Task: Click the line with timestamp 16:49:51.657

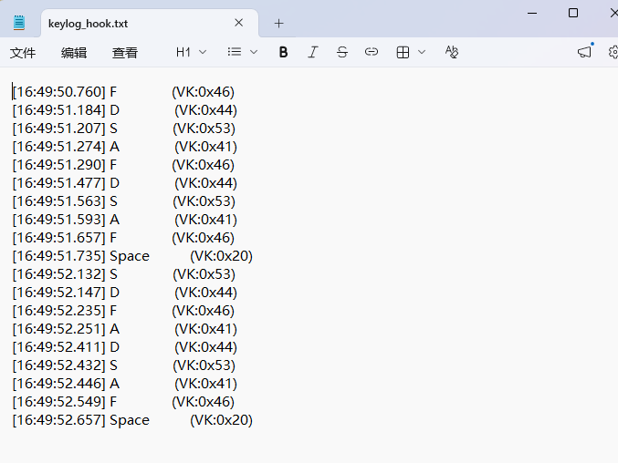Action: [123, 238]
